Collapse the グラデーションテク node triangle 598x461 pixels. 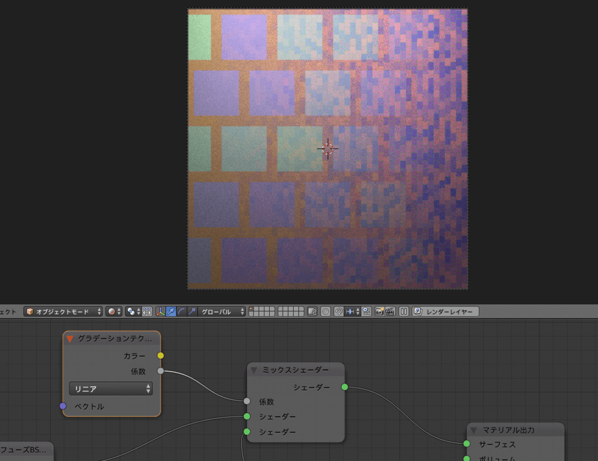tap(70, 338)
